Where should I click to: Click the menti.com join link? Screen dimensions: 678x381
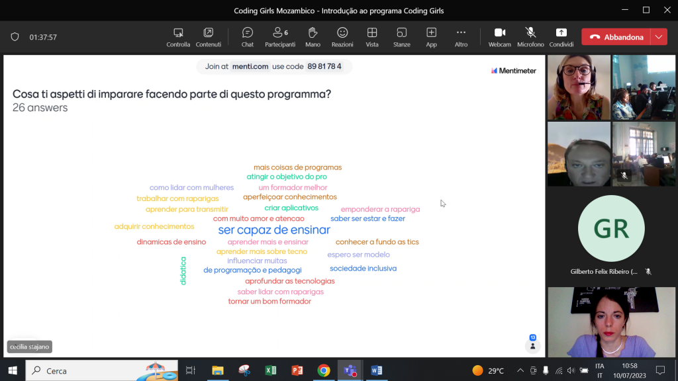[x=250, y=67]
